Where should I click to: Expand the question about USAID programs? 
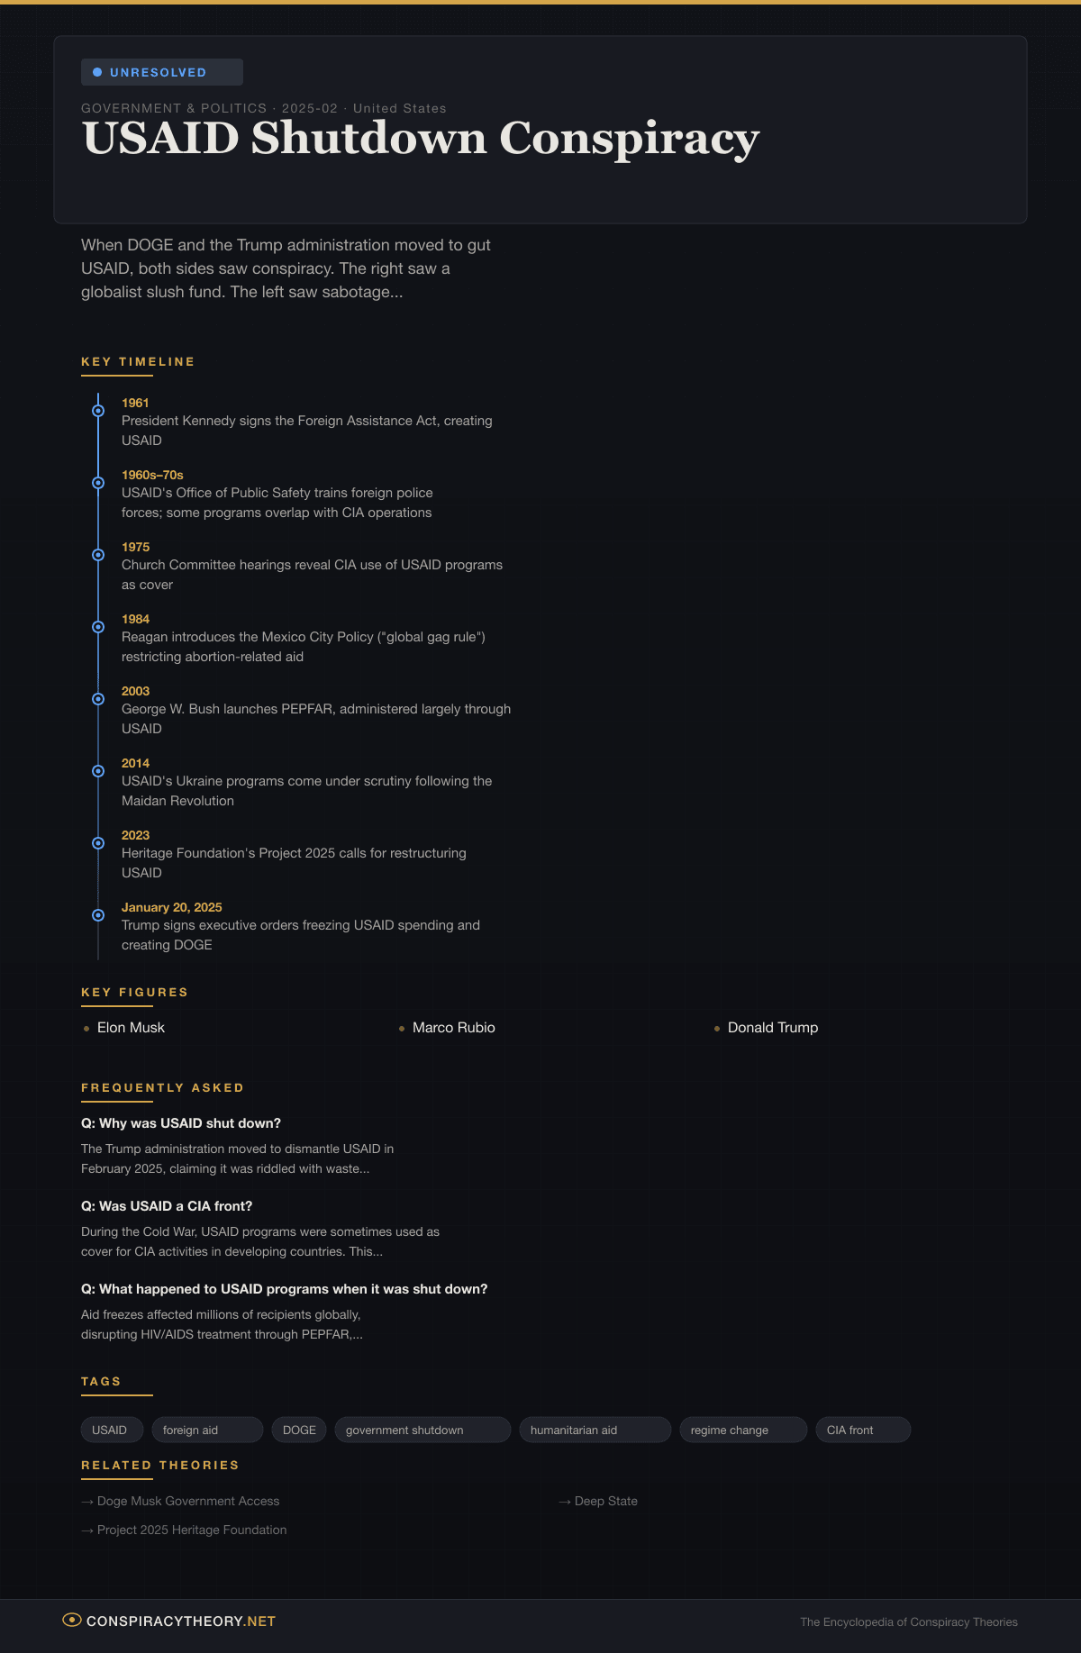point(284,1289)
